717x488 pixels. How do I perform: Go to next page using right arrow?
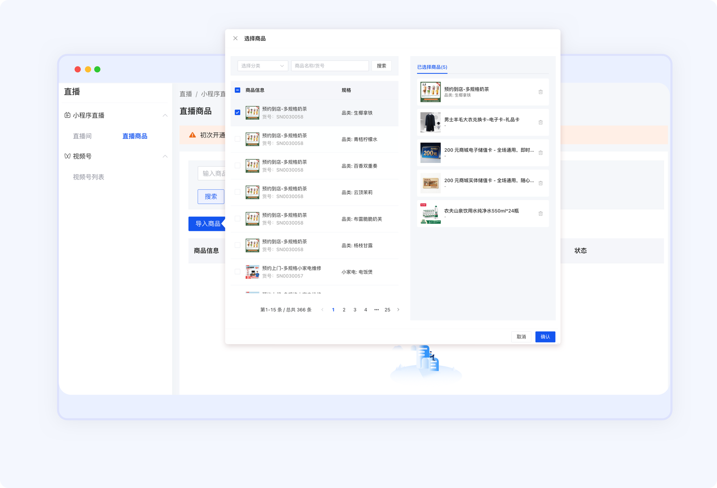coord(398,310)
